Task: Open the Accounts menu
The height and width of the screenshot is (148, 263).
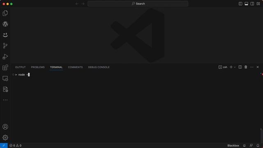Action: [5, 127]
